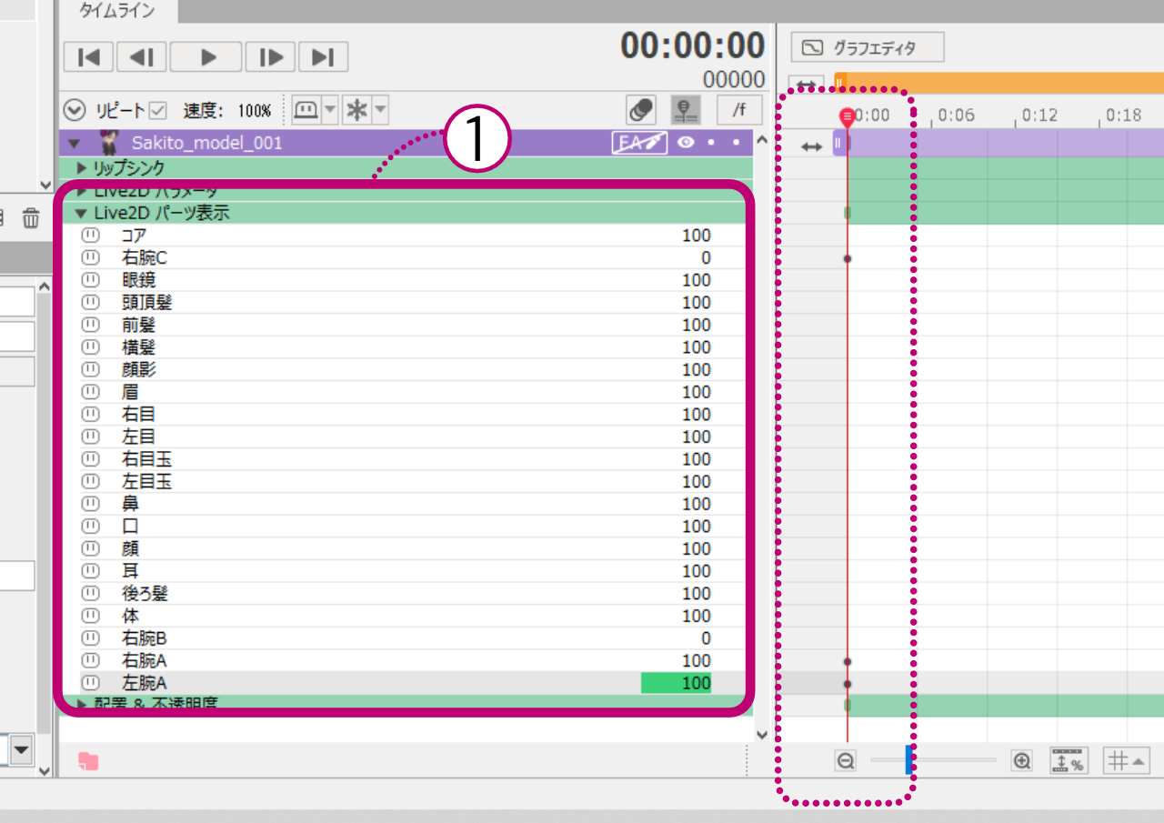Click the keyframe toggle icon for 左腕A

[90, 683]
